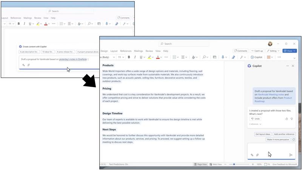Viewport: 302px width, 170px height.
Task: Refresh Copilot suggestion prompts
Action: click(293, 139)
